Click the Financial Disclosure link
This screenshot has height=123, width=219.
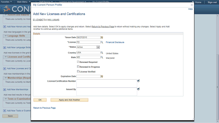pyautogui.click(x=115, y=42)
